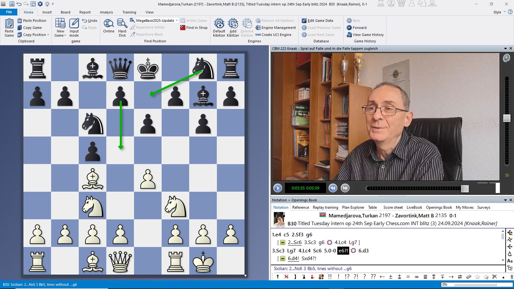Open the video panel dropdown arrow
The image size is (514, 289).
coord(505,48)
